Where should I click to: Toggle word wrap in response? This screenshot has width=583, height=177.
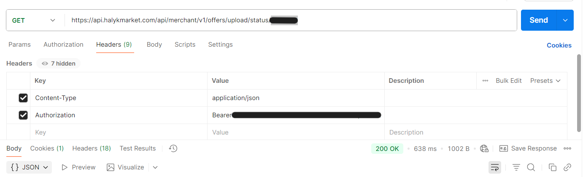494,167
